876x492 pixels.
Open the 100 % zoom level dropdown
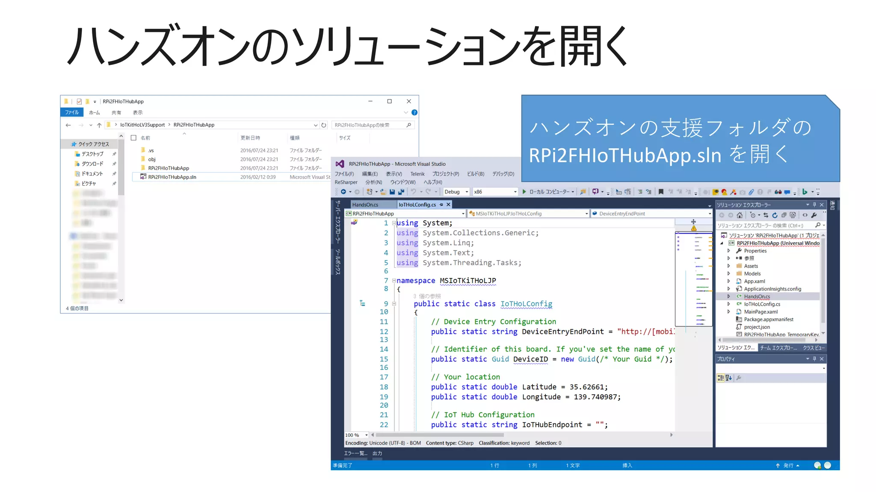tap(367, 436)
